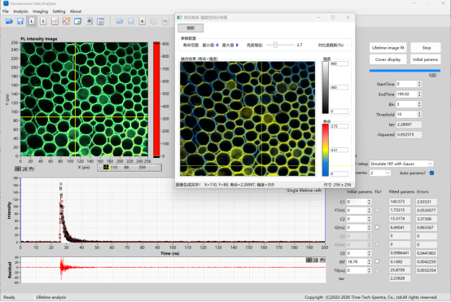Click the pan hand icon in Residual plot
The image size is (451, 302).
(x=322, y=260)
